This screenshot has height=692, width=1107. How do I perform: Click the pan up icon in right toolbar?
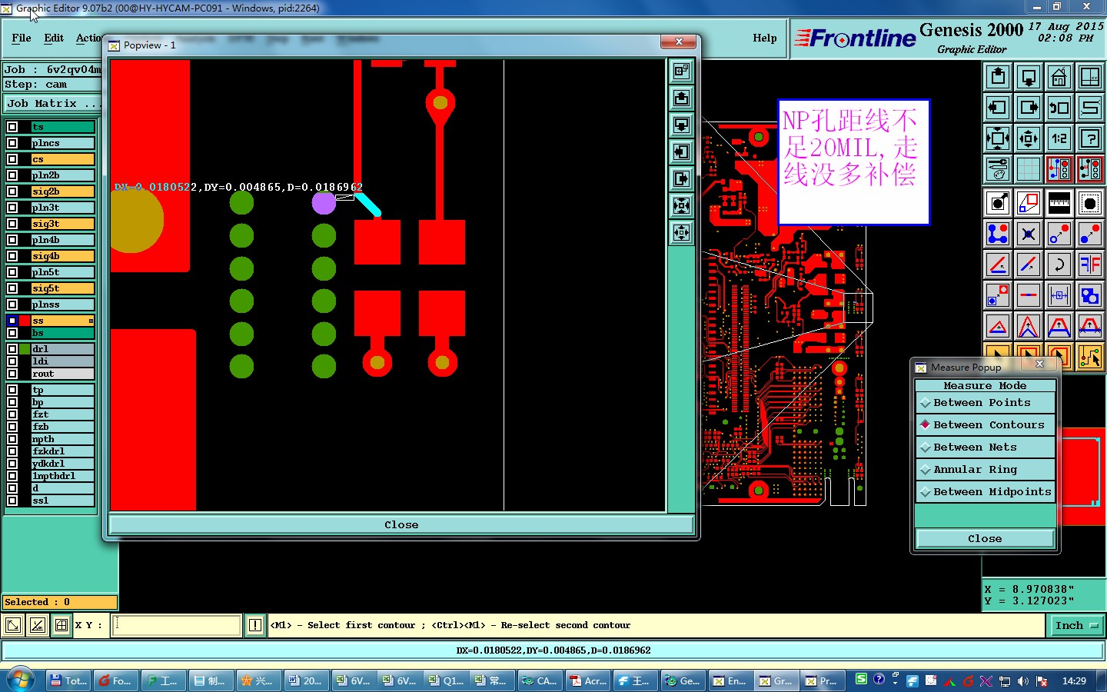click(x=998, y=77)
